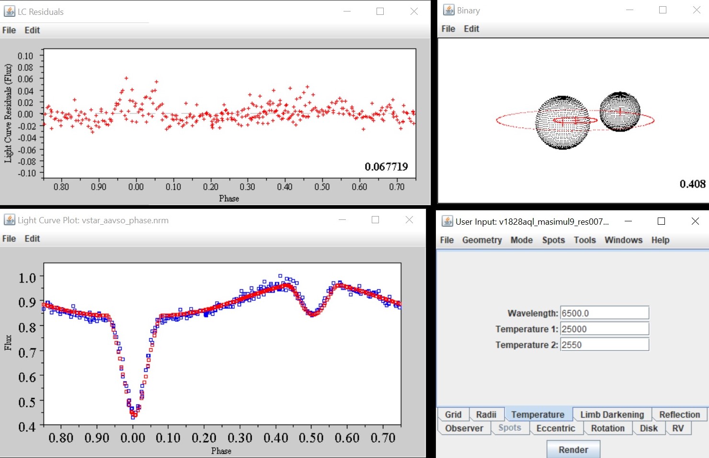Open the Spots menu in menu bar

tap(553, 240)
